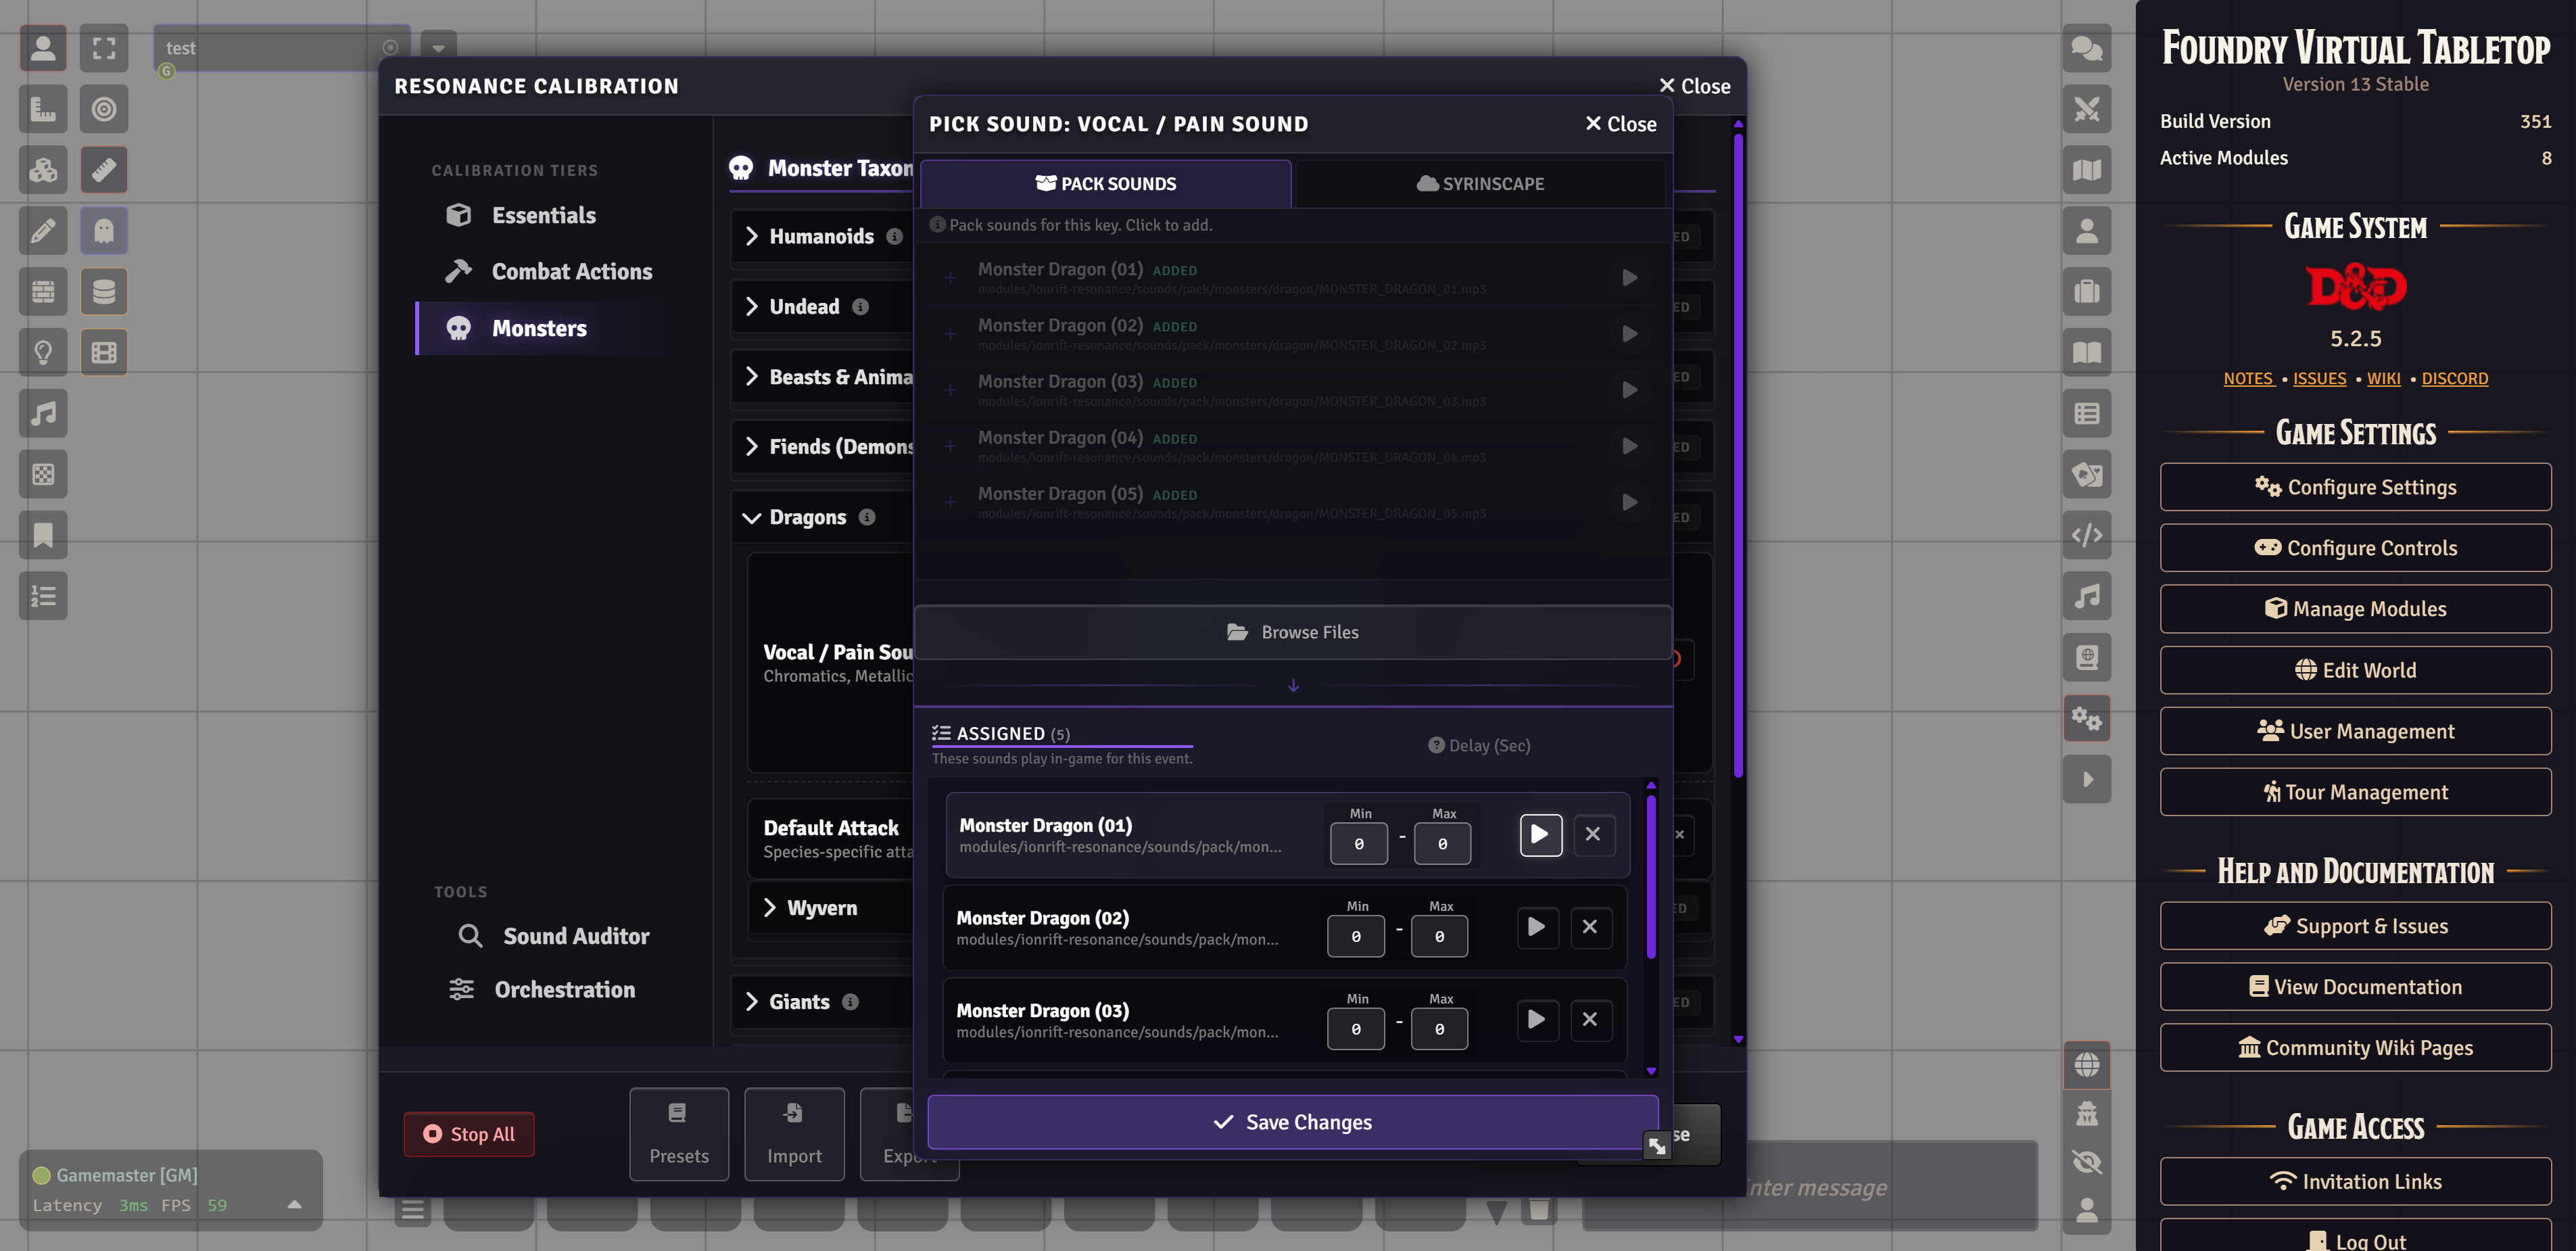The height and width of the screenshot is (1251, 2576).
Task: Click the database stack icon
Action: [104, 292]
